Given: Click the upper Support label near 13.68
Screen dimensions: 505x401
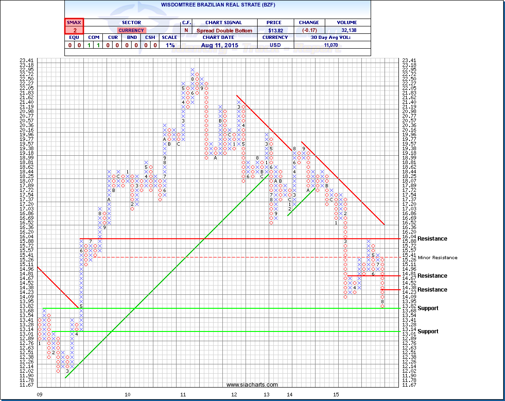Looking at the screenshot, I should pos(428,308).
